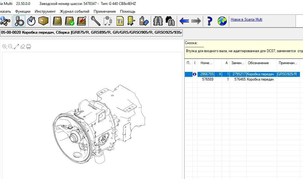The image size is (303, 179).
Task: Open the Функции menu
Action: pos(23,11)
